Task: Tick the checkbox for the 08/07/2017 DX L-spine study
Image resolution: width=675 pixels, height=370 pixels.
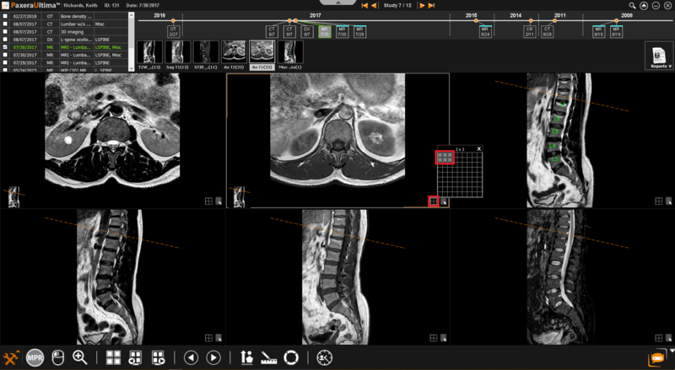Action: [x=6, y=40]
